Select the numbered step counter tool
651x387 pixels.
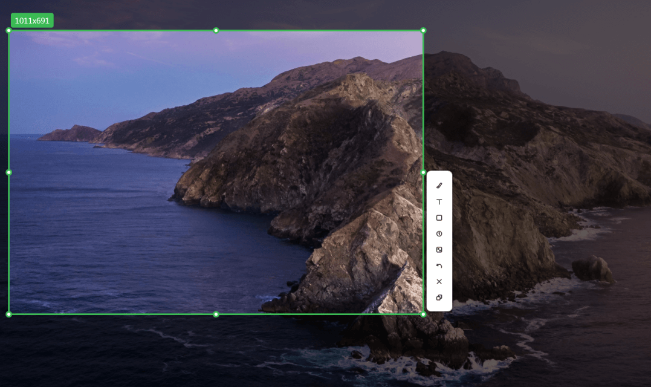(439, 234)
